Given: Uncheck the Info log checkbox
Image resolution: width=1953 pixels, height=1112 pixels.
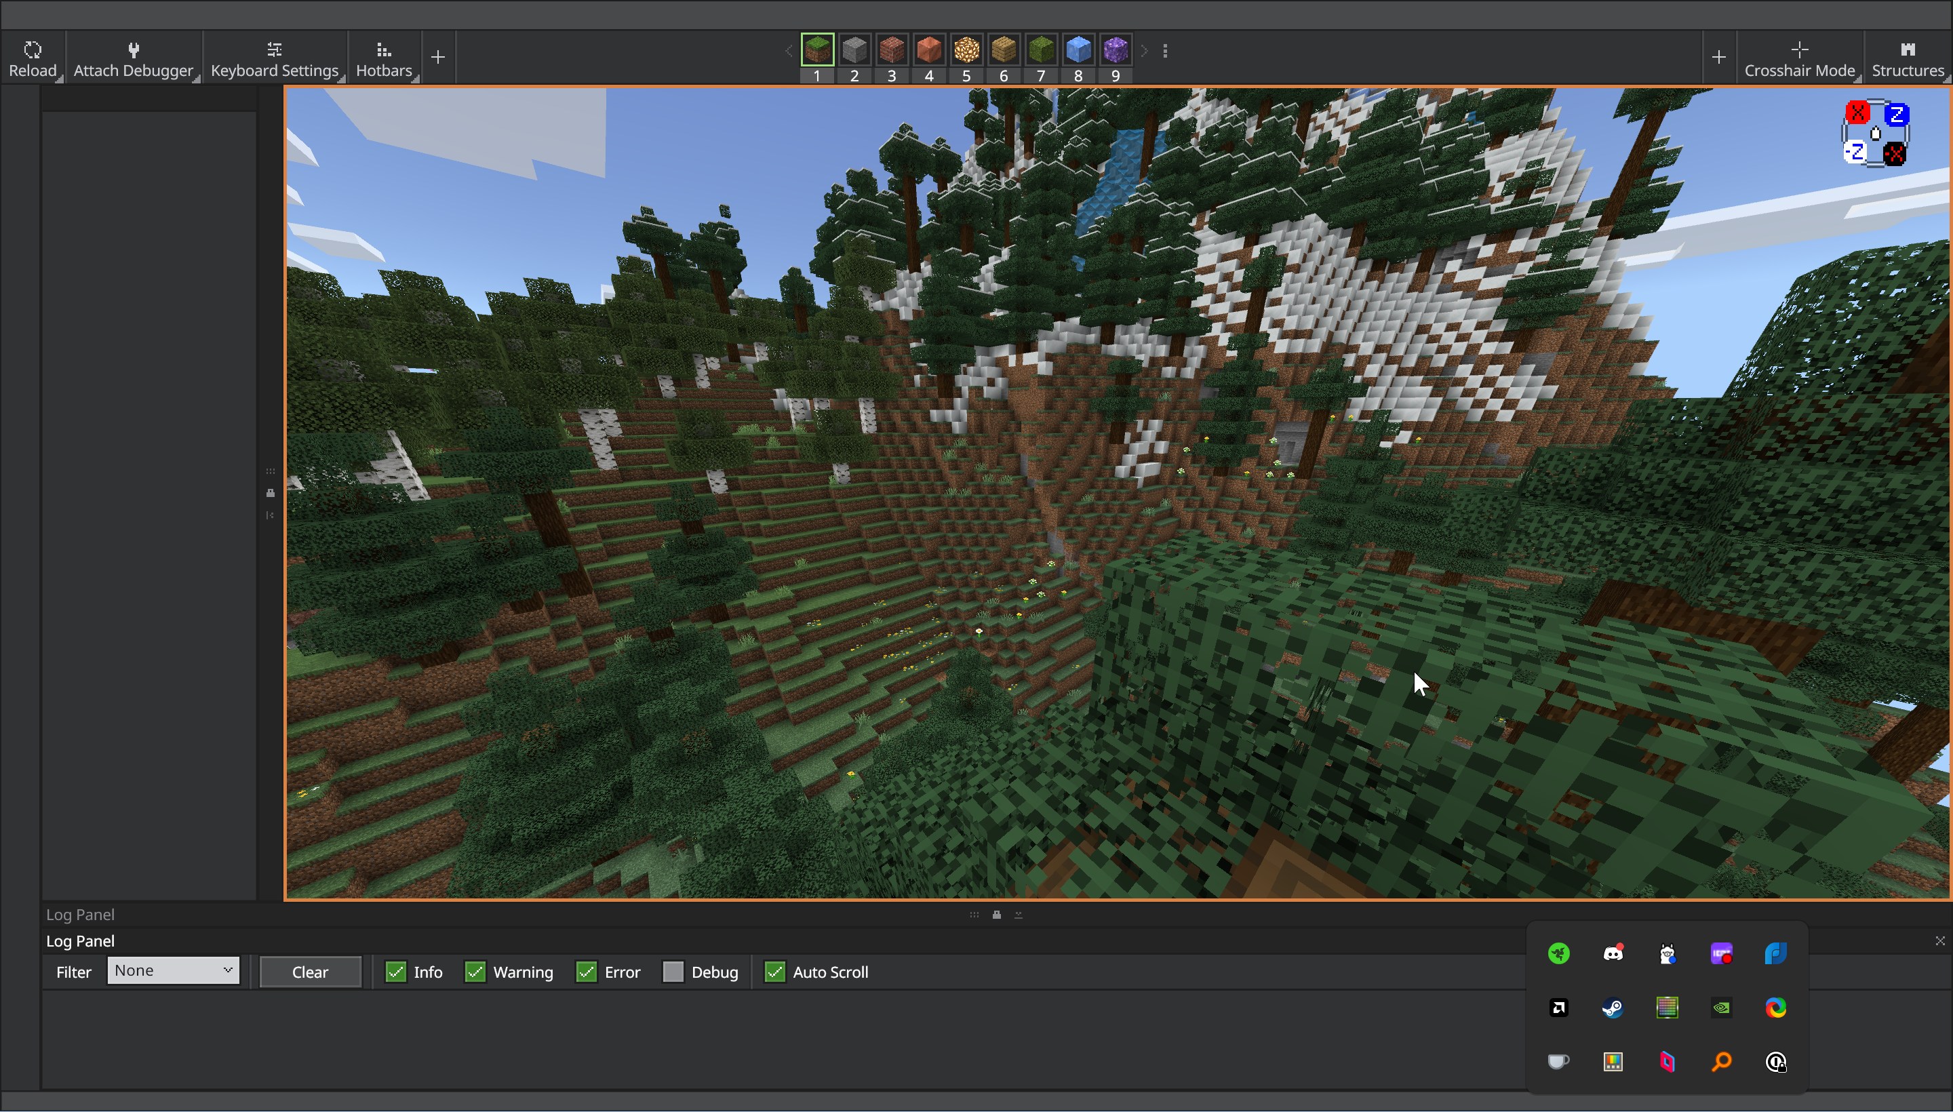Looking at the screenshot, I should (395, 972).
